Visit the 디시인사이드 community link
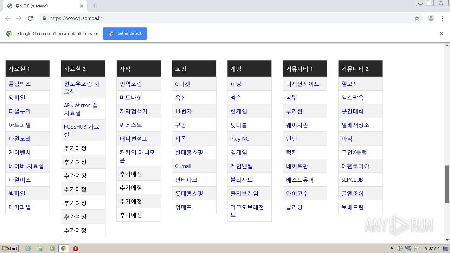 [x=303, y=84]
